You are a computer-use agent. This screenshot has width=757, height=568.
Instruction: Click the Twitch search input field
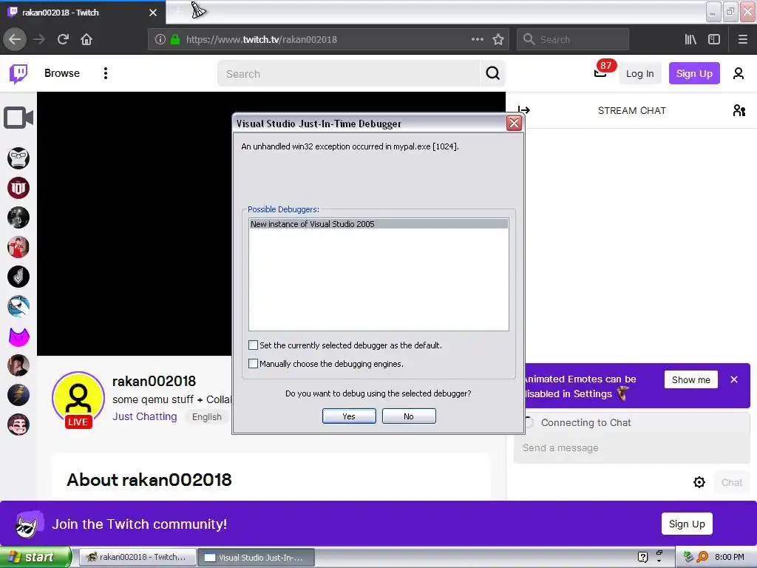tap(349, 73)
